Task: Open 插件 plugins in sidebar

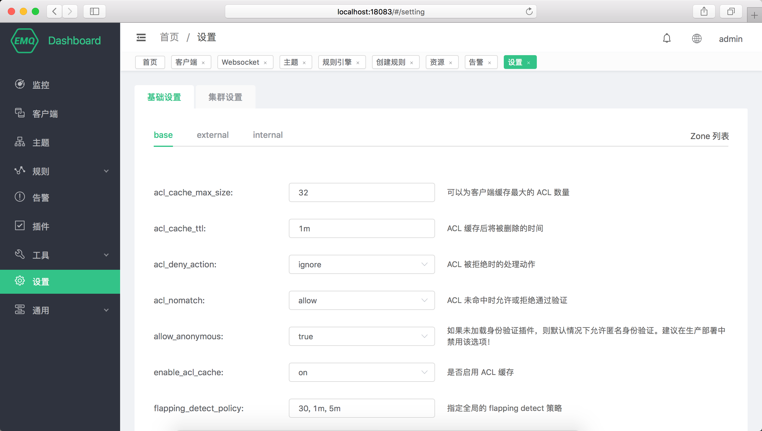Action: (41, 226)
